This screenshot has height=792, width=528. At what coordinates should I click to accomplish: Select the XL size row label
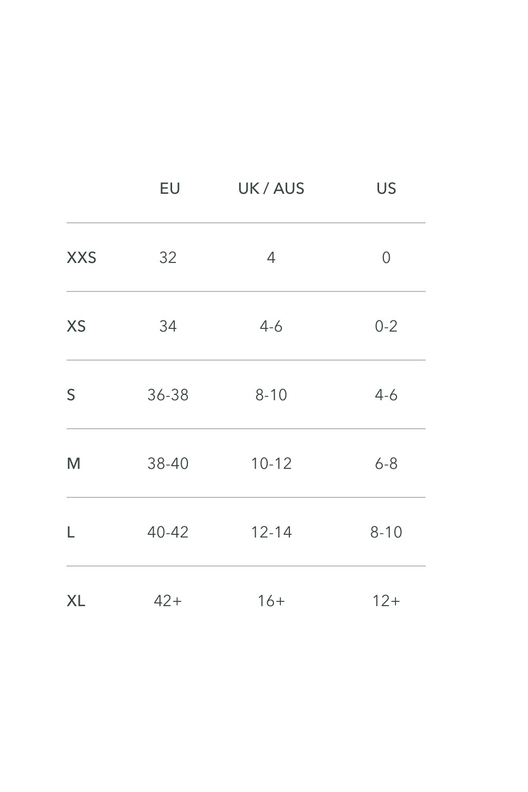coord(76,601)
